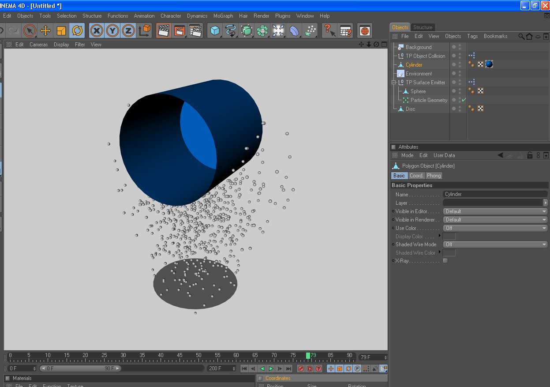
Task: Click the search magnifier in Objects panel
Action: (521, 36)
